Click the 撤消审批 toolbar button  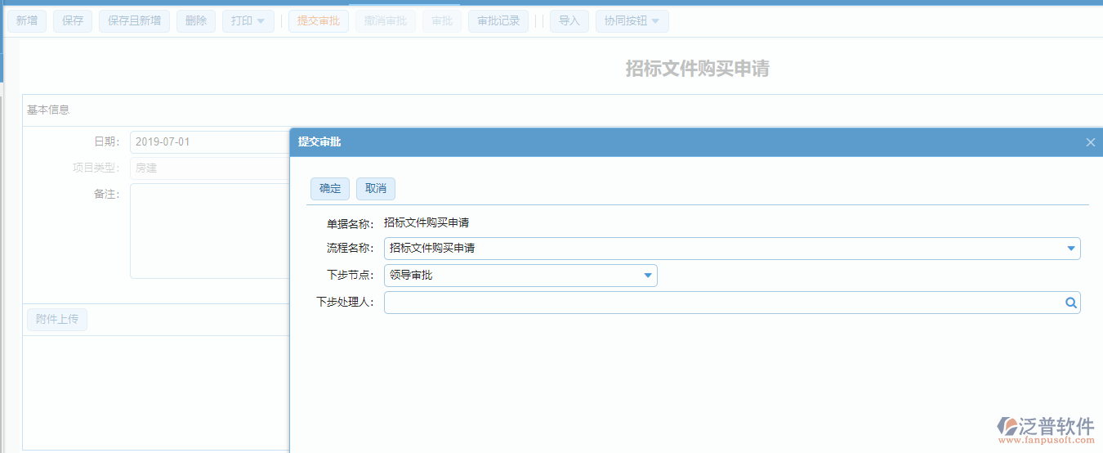[386, 21]
